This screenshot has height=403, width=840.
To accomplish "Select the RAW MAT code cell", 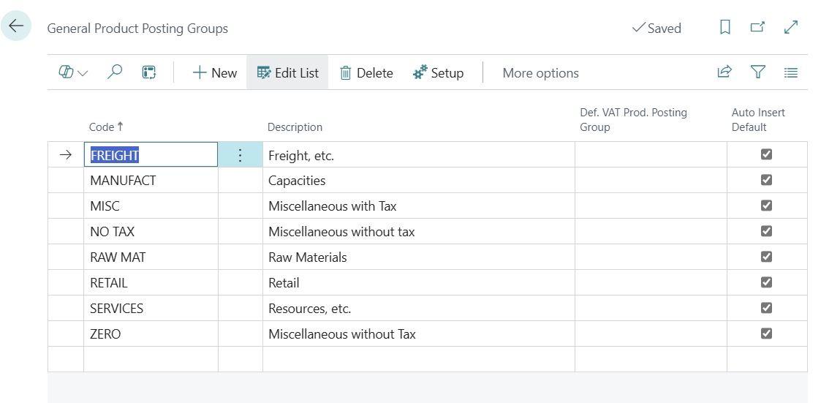I will (x=151, y=257).
